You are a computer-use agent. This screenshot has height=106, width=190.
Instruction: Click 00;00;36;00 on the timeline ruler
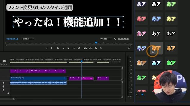(x=97, y=59)
